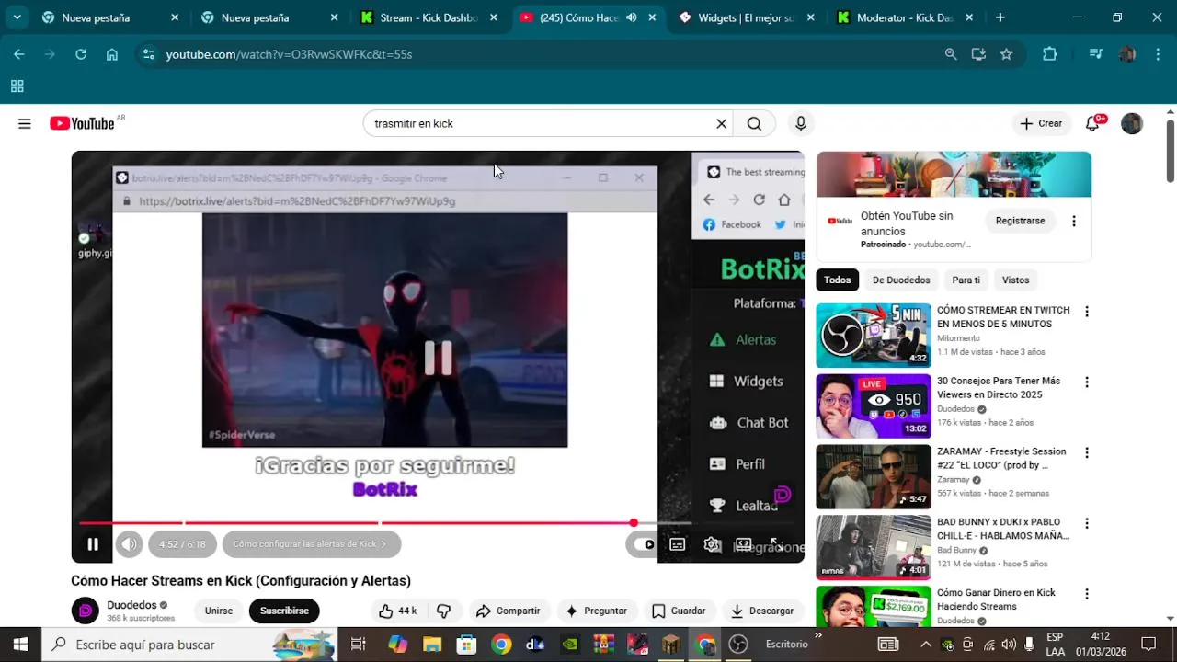
Task: Toggle subtitles in the video player
Action: pos(678,544)
